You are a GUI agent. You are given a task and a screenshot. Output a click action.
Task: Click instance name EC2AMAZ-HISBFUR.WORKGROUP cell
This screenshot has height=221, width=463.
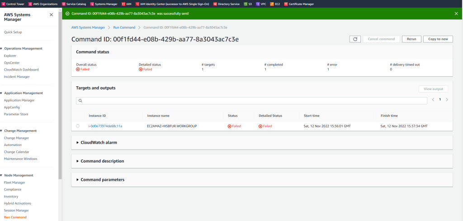pyautogui.click(x=172, y=126)
